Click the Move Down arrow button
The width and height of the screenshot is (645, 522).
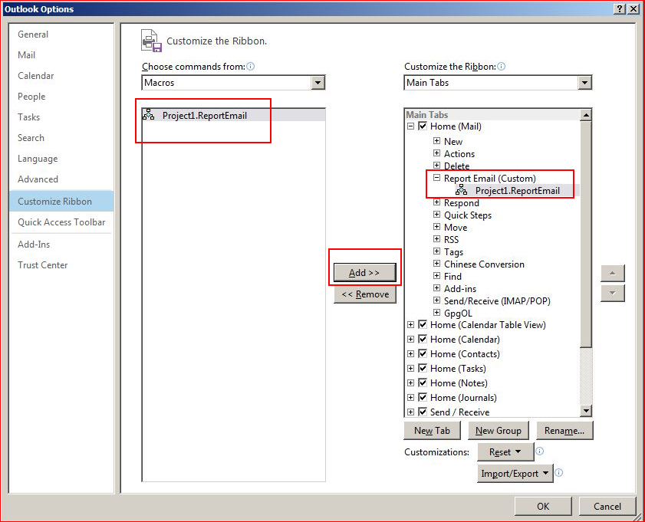613,293
